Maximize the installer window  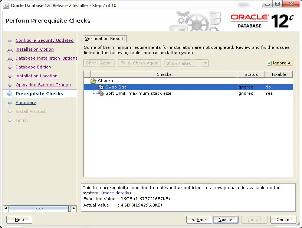(x=278, y=4)
